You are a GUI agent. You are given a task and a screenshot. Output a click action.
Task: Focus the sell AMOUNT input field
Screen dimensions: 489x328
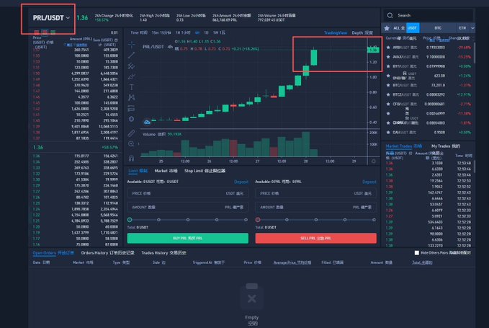pos(315,207)
